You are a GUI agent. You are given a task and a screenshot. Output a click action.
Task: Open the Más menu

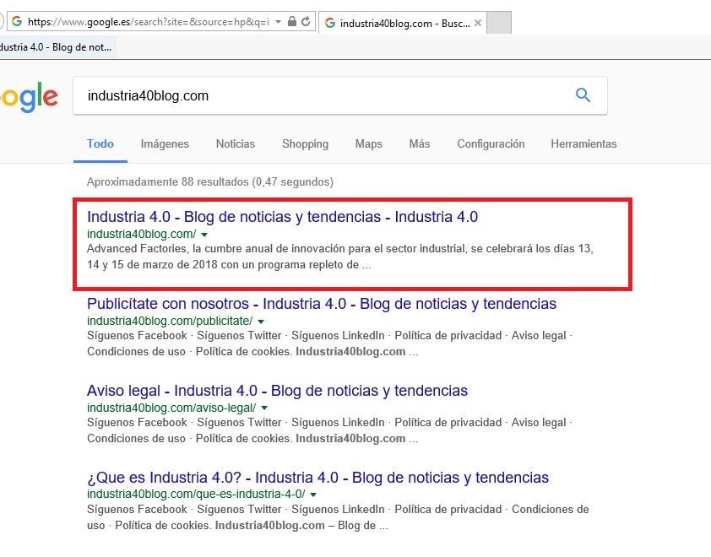[420, 143]
